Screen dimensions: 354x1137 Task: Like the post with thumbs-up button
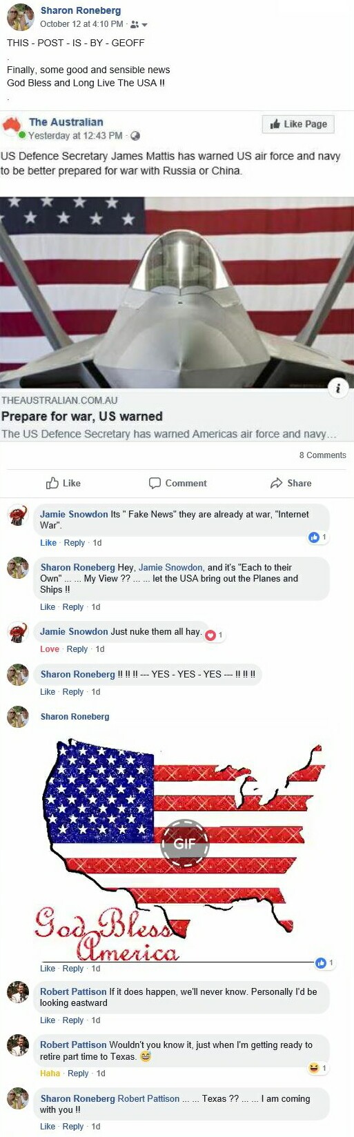click(x=63, y=483)
